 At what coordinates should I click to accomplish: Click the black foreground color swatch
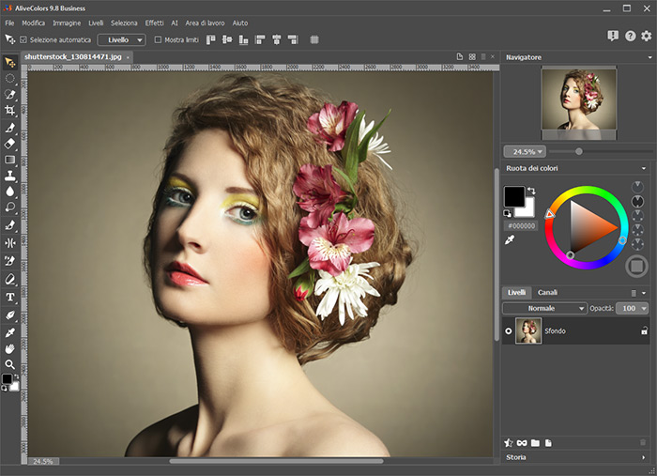click(514, 196)
